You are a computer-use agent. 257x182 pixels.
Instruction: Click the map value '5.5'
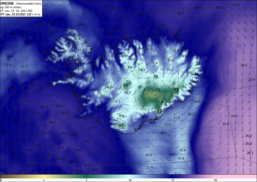pyautogui.click(x=126, y=85)
